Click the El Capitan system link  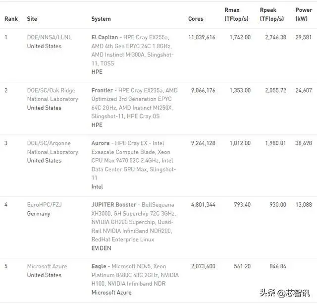point(105,37)
